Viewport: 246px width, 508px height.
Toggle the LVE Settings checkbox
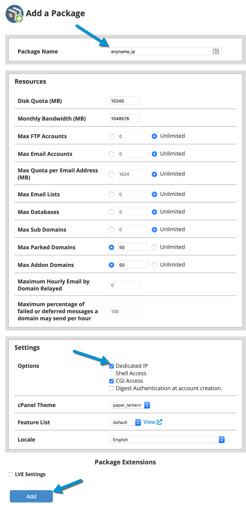[x=11, y=474]
